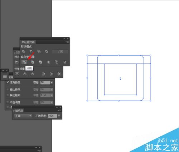Click top-left bounding box handle of selection
179x152 pixels.
click(x=87, y=55)
